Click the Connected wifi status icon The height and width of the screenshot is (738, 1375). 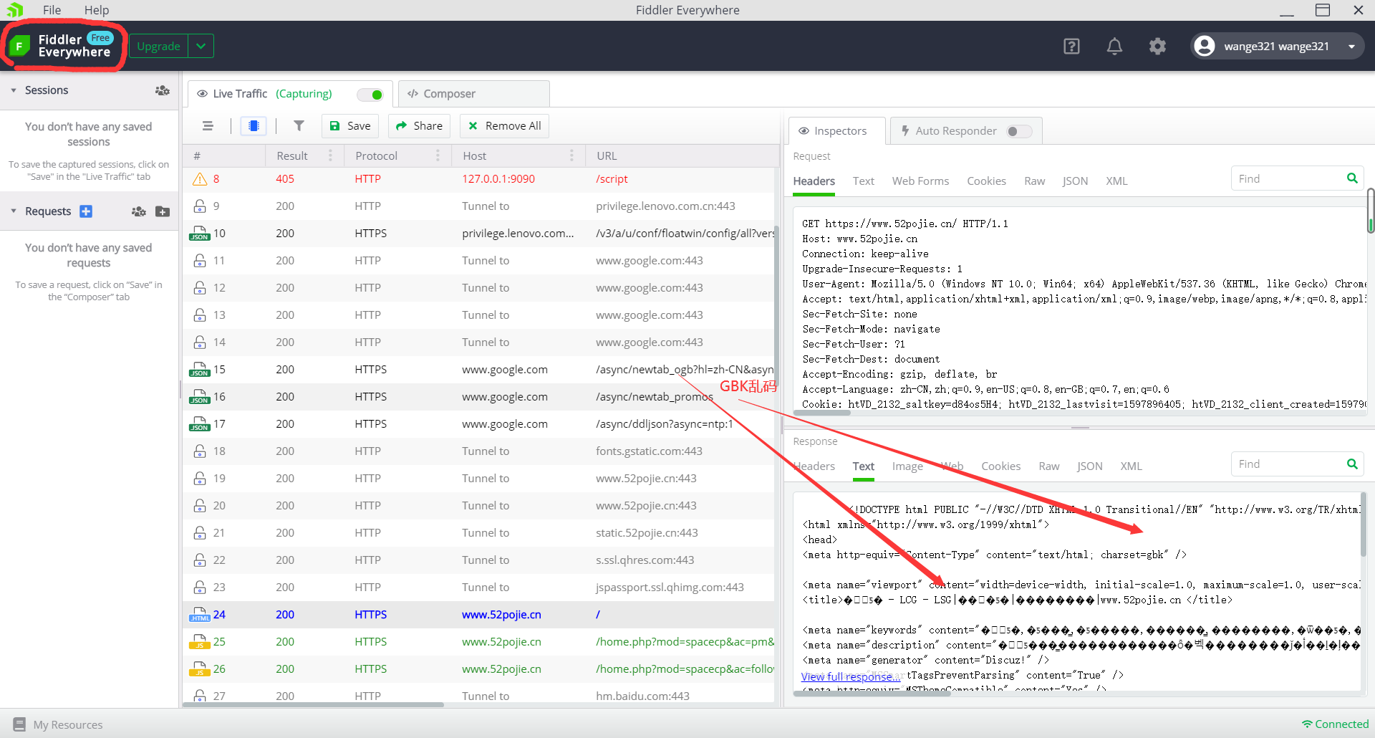click(x=1307, y=724)
